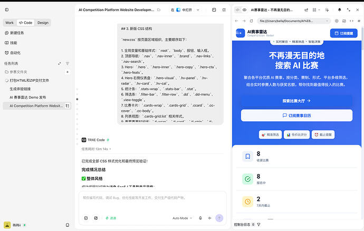Toggle device responsive view icon
364x231 pixels.
pos(344,21)
